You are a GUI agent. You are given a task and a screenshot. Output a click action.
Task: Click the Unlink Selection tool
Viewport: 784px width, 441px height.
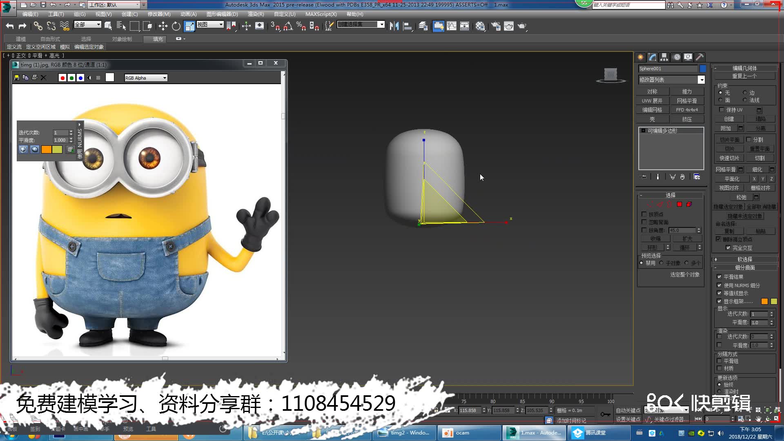click(x=51, y=26)
